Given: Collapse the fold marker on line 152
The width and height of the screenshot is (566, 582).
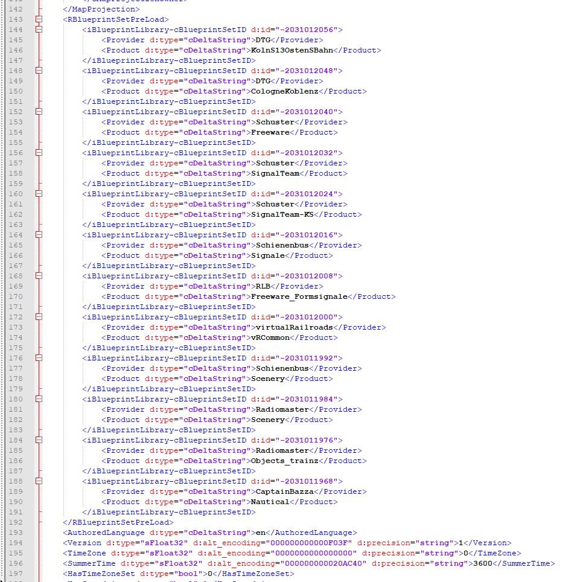Looking at the screenshot, I should [39, 112].
